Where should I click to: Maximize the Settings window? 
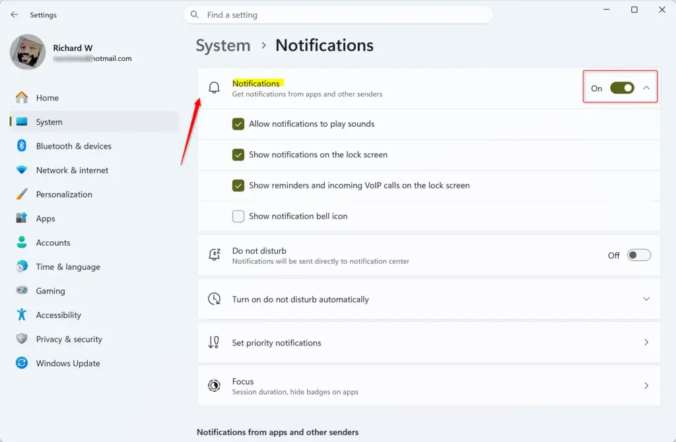click(634, 9)
